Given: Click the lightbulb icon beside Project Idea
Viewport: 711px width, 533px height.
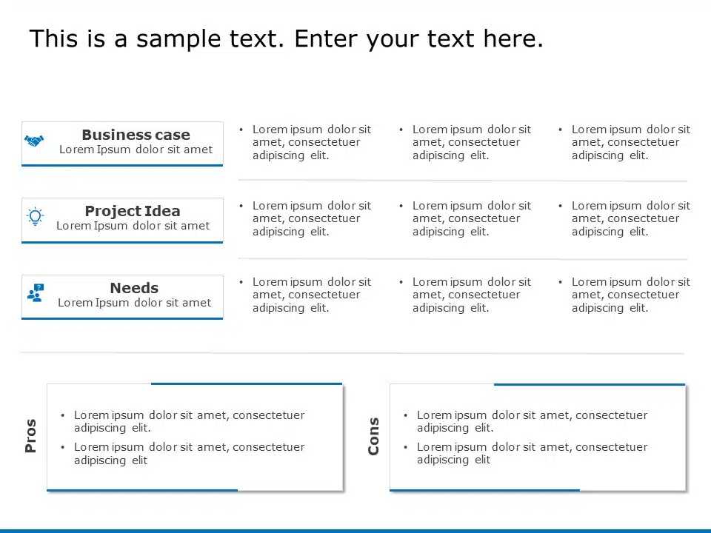Looking at the screenshot, I should coord(35,216).
